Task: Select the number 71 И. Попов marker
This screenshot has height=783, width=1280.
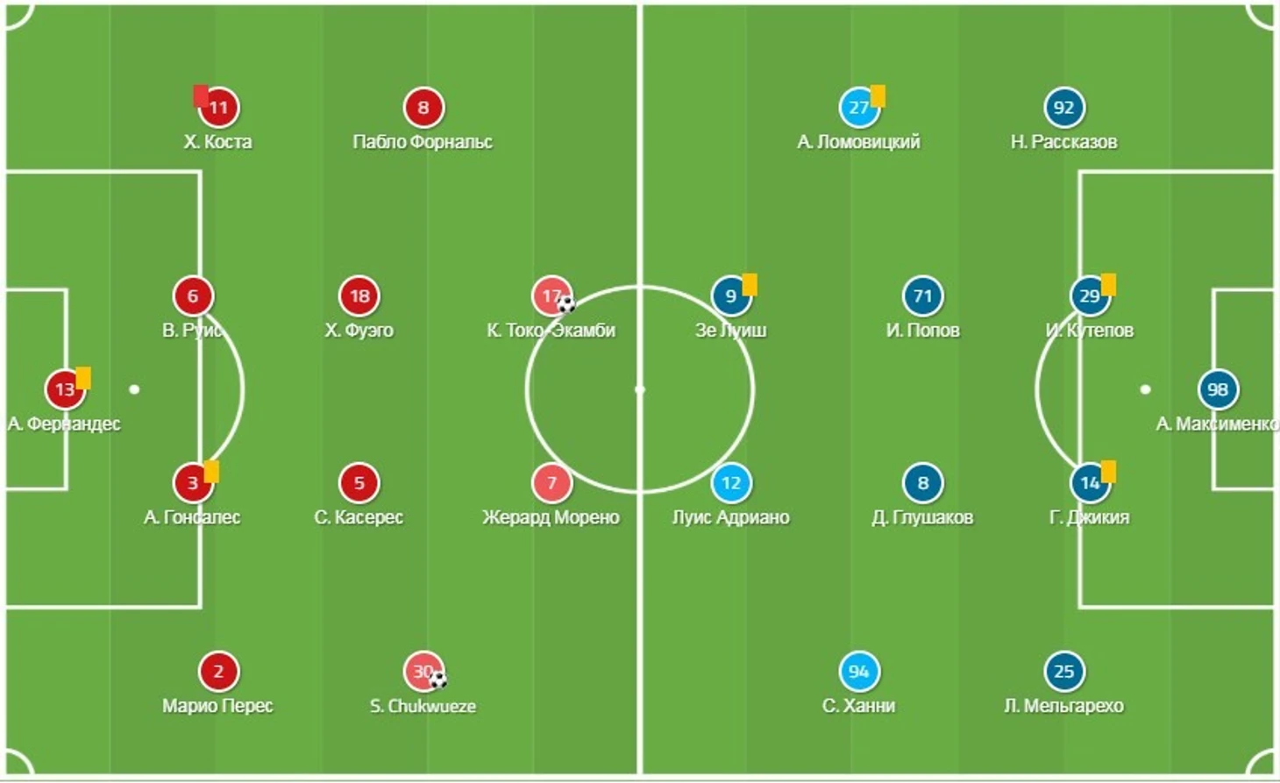Action: pyautogui.click(x=922, y=296)
